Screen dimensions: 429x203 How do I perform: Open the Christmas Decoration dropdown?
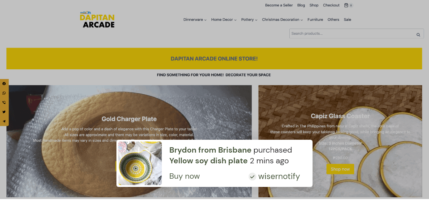tap(283, 20)
